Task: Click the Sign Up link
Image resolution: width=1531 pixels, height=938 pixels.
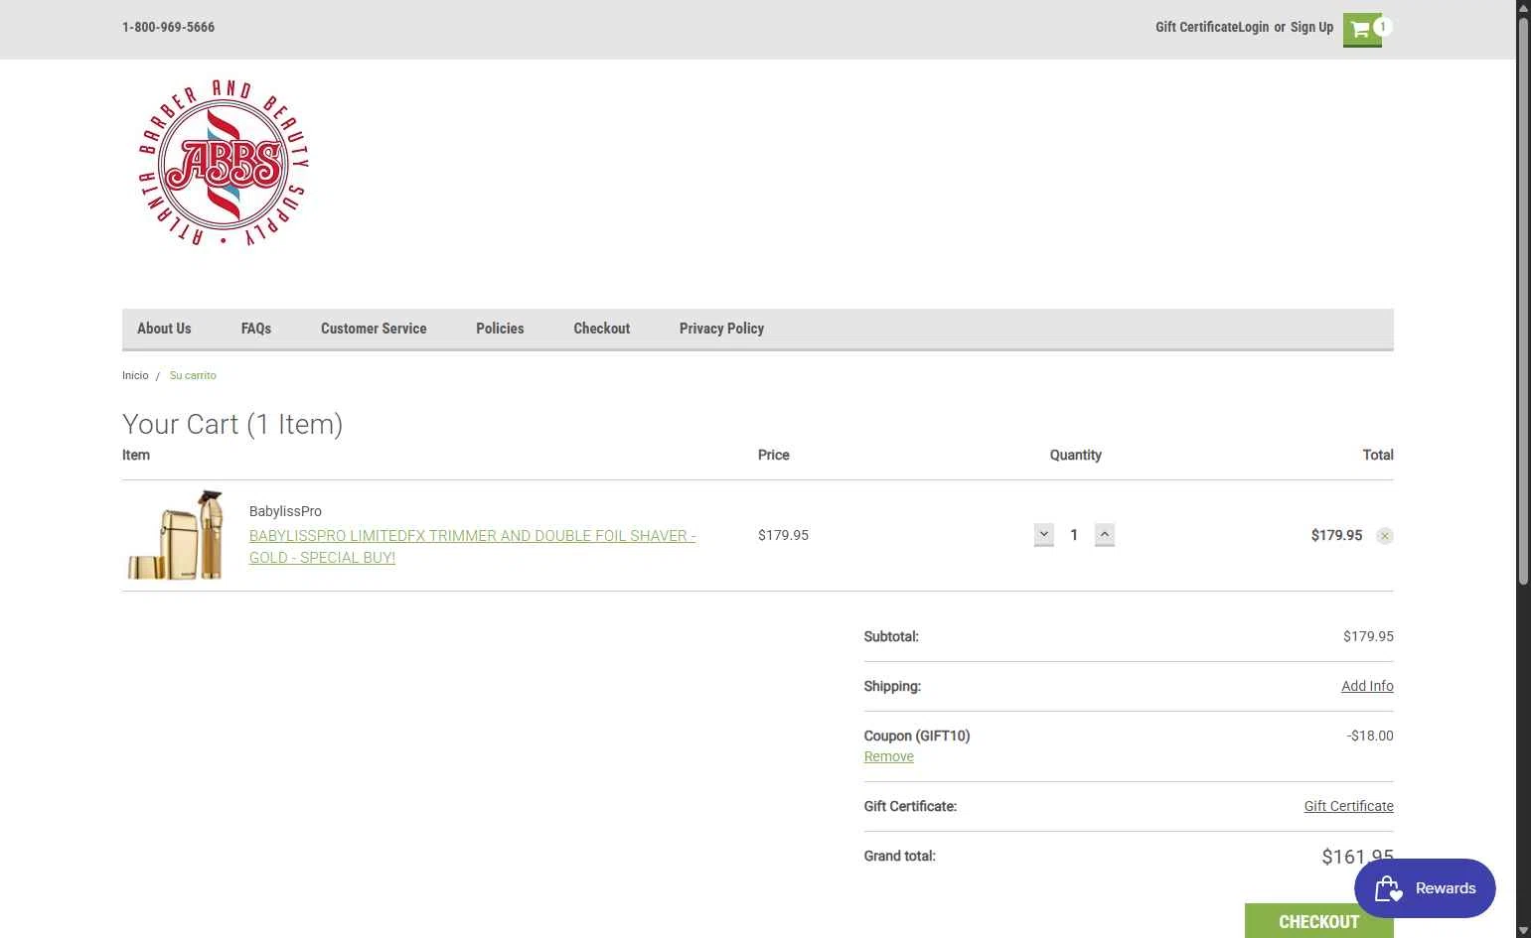Action: pyautogui.click(x=1311, y=27)
